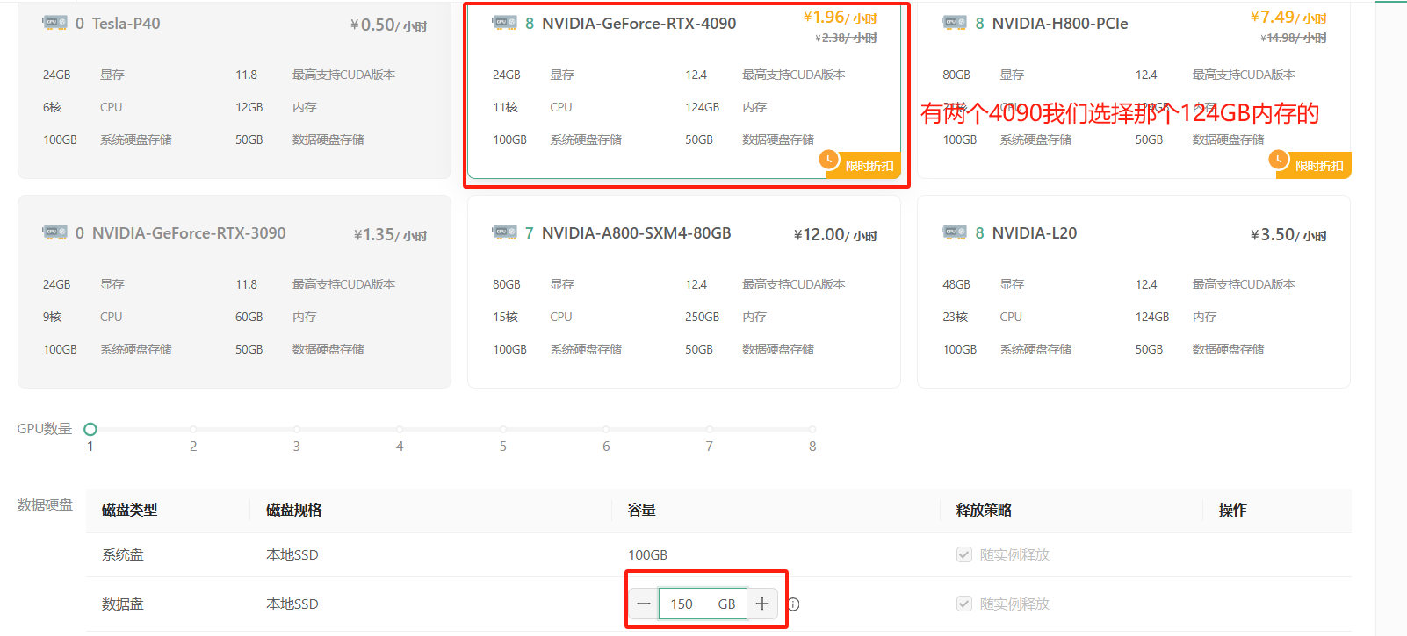The width and height of the screenshot is (1407, 636).
Task: Set the GPU数量 slider to 2
Action: click(x=193, y=429)
